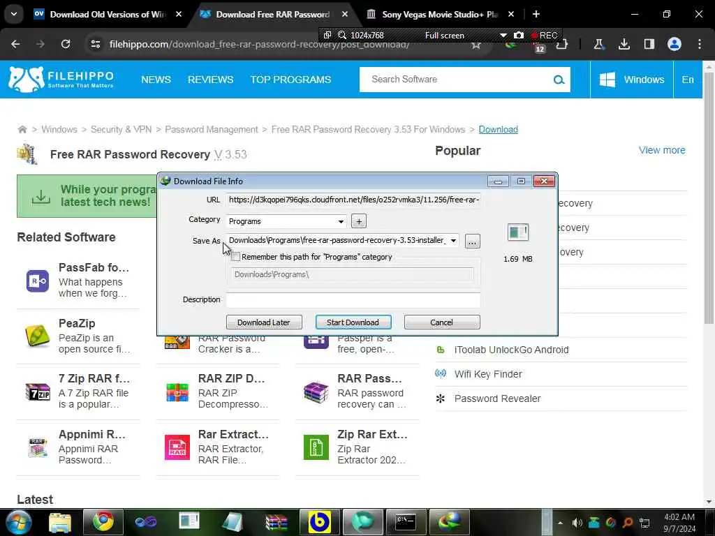The image size is (715, 536).
Task: Open the REVIEWS menu item
Action: (x=211, y=80)
